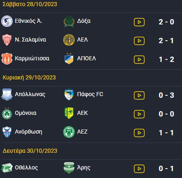Select the ΑΕΛ team badge
This screenshot has width=182, height=178.
(69, 40)
